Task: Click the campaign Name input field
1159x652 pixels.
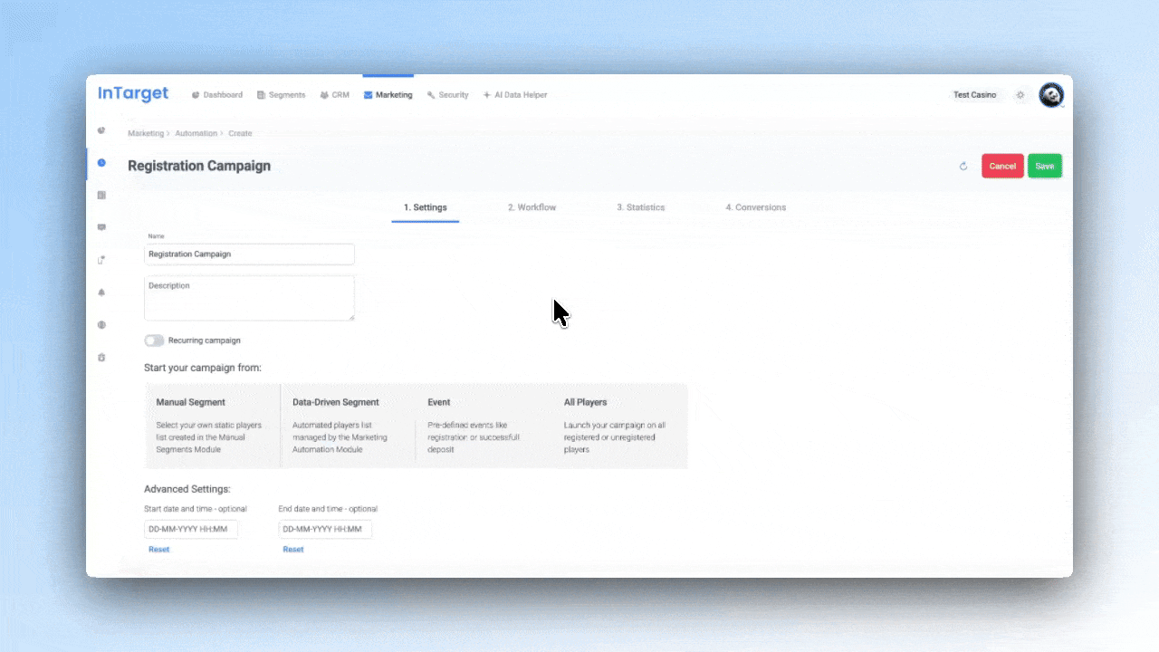Action: pyautogui.click(x=249, y=254)
